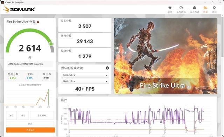The width and height of the screenshot is (224, 137).
Task: Click the info icon in estimated game performance
Action: pyautogui.click(x=107, y=68)
